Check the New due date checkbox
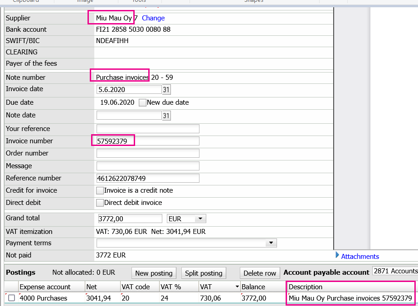Image resolution: width=418 pixels, height=306 pixels. (x=142, y=102)
